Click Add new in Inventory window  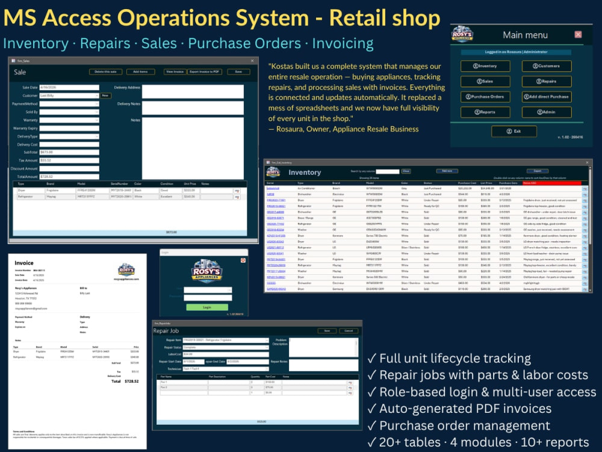click(x=447, y=171)
